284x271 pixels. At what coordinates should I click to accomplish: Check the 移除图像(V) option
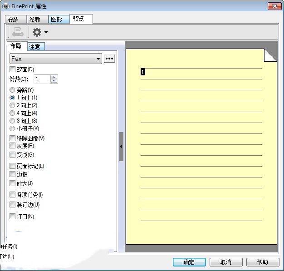pos(27,138)
